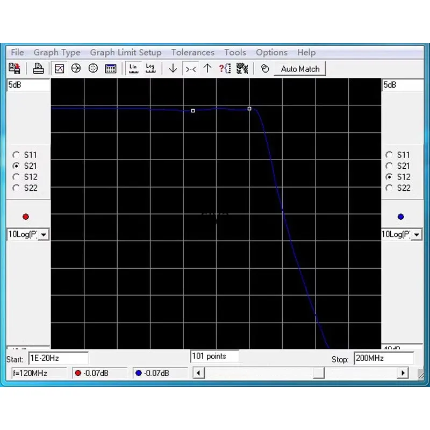The image size is (430, 430).
Task: Select linear frequency scale icon
Action: tap(133, 69)
